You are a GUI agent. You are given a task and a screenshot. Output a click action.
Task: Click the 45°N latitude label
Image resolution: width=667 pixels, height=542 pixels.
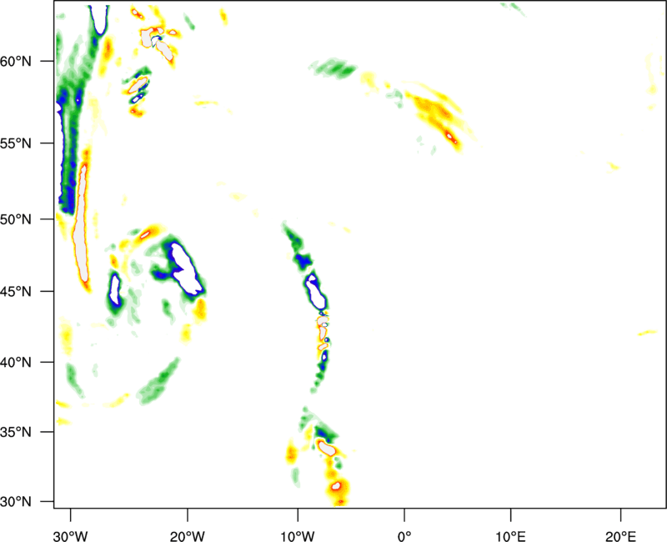pos(16,292)
